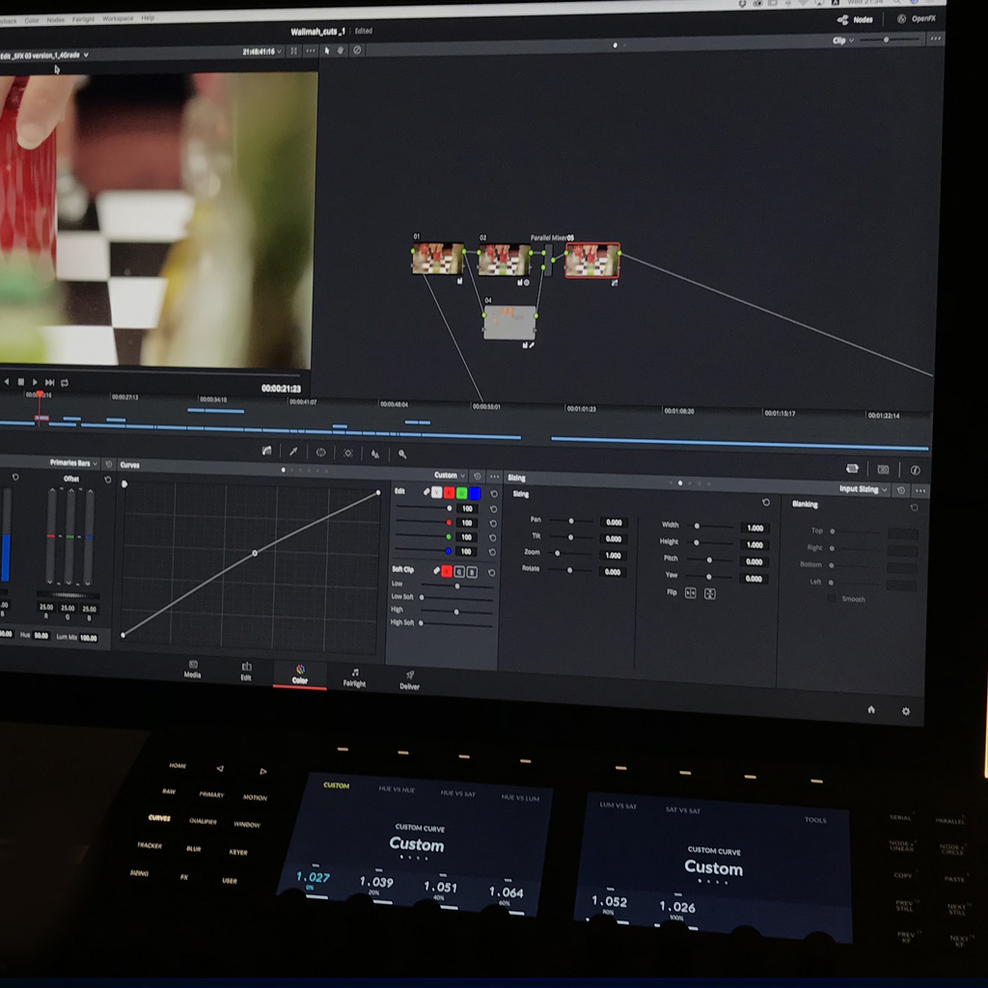The height and width of the screenshot is (988, 988).
Task: Toggle the blue curve channel in Edit row
Action: pos(475,493)
